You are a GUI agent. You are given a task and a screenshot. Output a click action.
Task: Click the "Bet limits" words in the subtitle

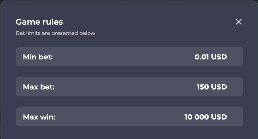click(x=26, y=33)
